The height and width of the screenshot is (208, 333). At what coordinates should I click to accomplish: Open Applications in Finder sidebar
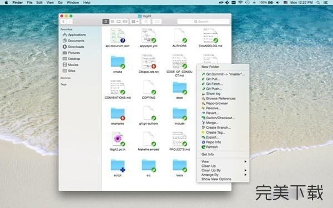point(74,34)
